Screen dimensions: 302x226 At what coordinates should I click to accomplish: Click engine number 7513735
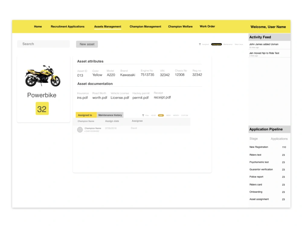147,75
